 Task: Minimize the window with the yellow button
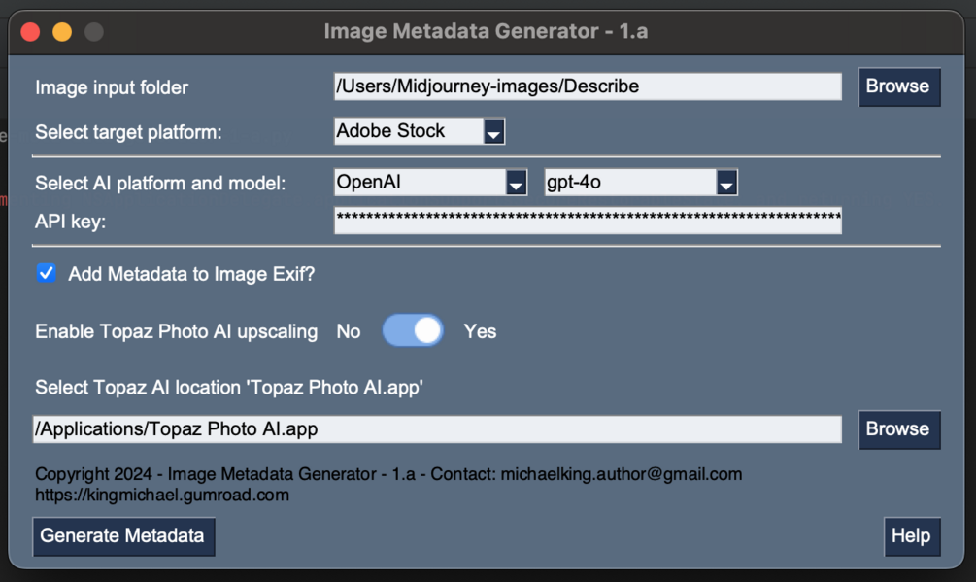[62, 32]
